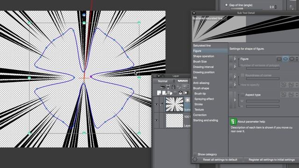The height and width of the screenshot is (168, 299).
Task: Click the first Aspect type mode icon
Action: click(284, 94)
